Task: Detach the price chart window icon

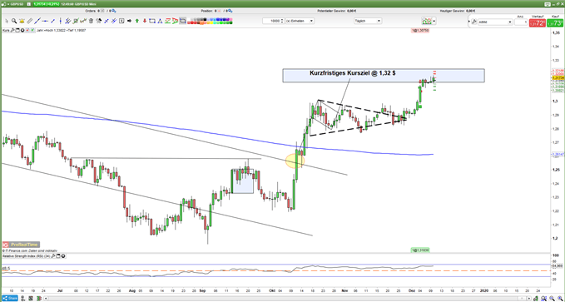Action: click(17, 30)
